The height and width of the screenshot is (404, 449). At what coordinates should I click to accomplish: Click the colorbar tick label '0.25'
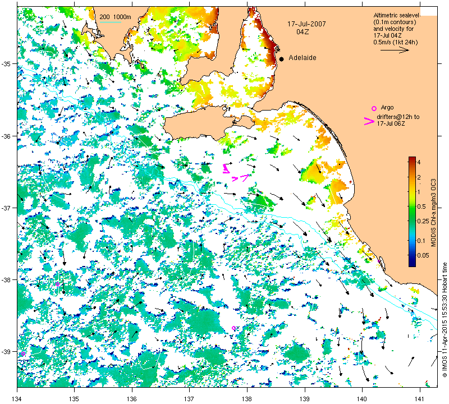[423, 221]
